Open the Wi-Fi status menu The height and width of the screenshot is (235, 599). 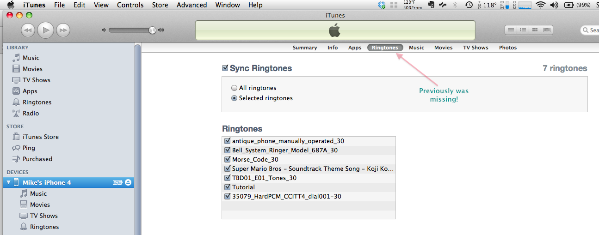click(540, 5)
